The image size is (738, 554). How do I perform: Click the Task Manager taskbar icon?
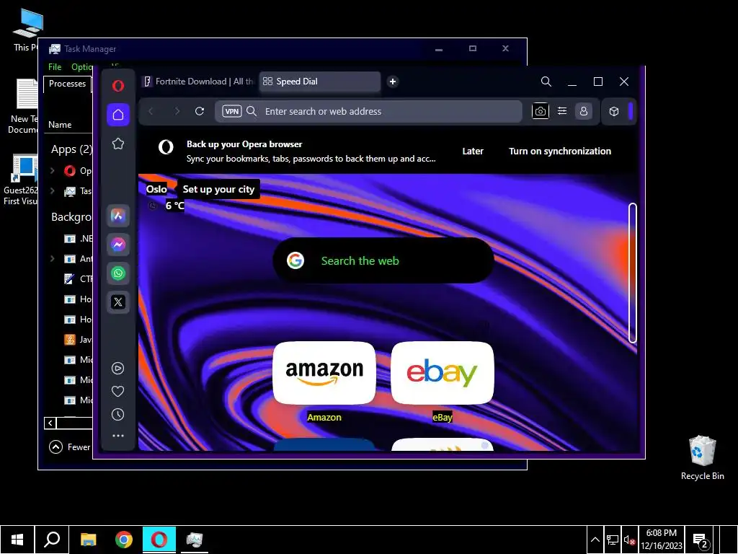click(x=195, y=540)
